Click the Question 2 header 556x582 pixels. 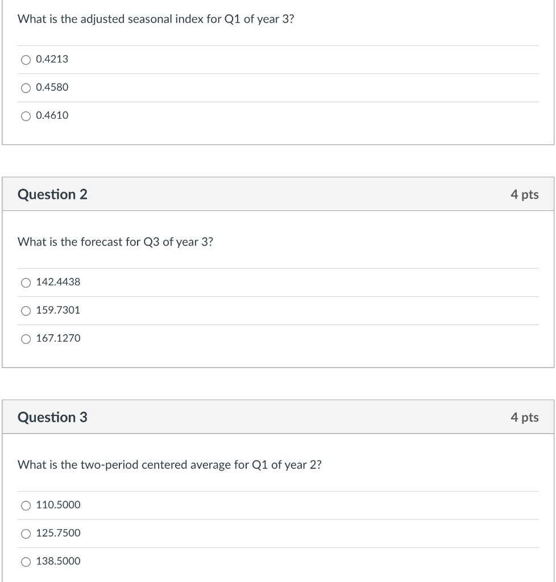pos(53,194)
